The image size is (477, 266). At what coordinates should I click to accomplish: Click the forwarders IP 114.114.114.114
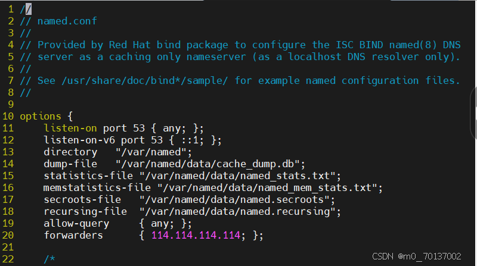(x=196, y=235)
